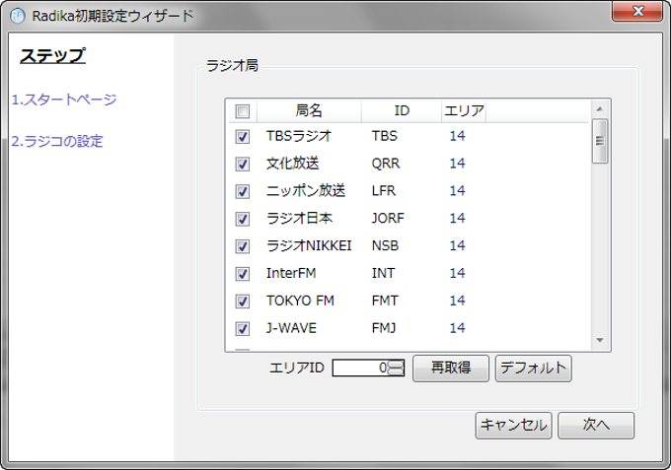The height and width of the screenshot is (470, 671).
Task: Uncheck the 文化放送 checkbox
Action: click(x=242, y=165)
